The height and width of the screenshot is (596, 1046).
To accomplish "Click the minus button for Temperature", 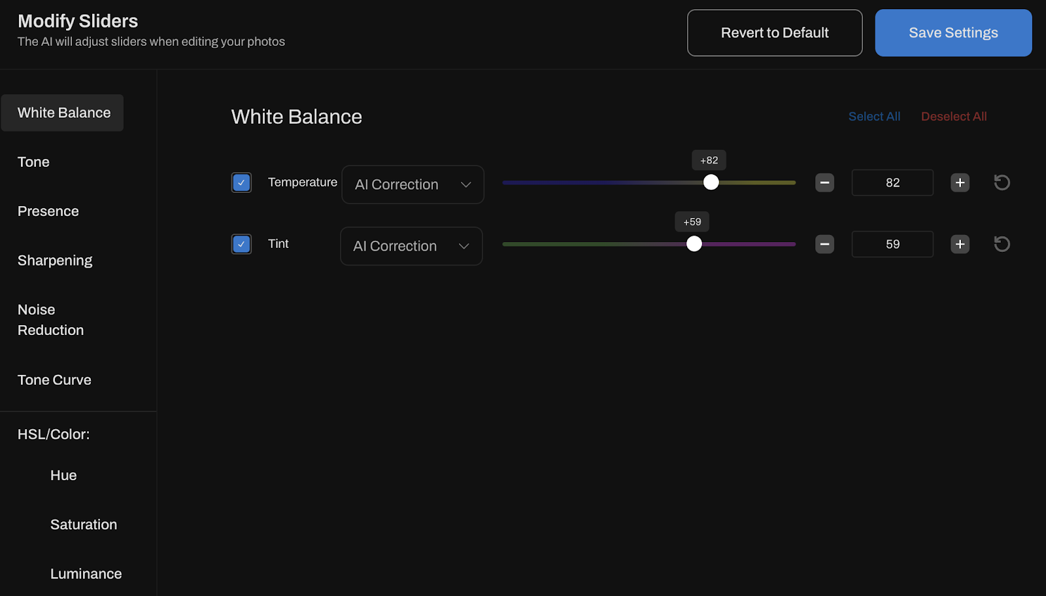I will 824,183.
